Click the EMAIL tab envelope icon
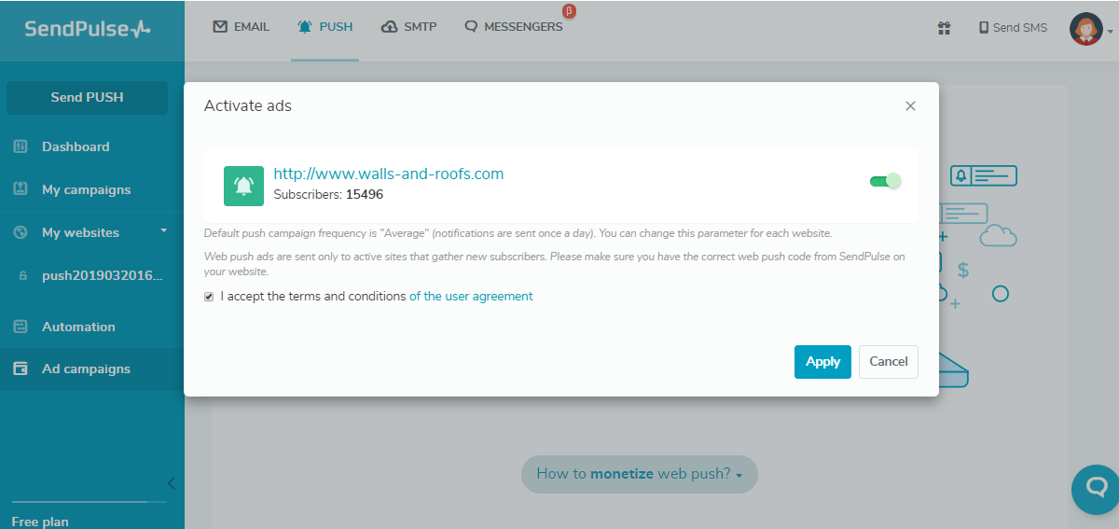The height and width of the screenshot is (529, 1119). click(x=220, y=27)
